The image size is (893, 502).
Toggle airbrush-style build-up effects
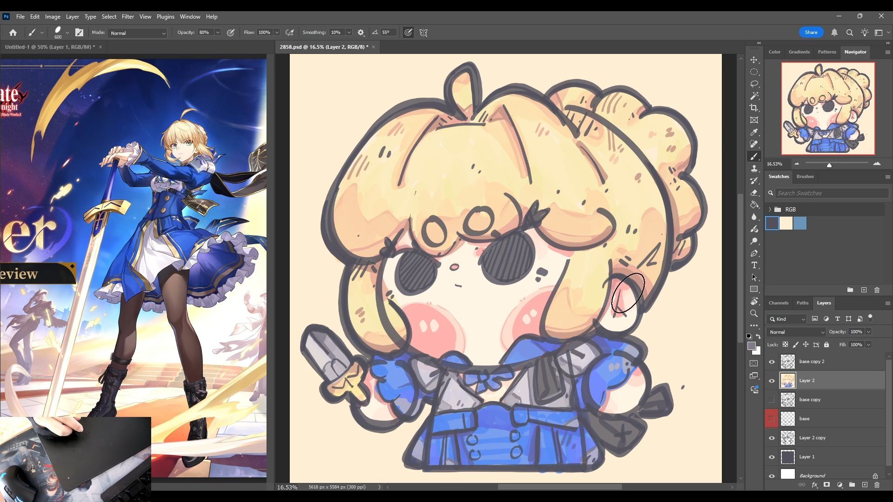(x=290, y=33)
